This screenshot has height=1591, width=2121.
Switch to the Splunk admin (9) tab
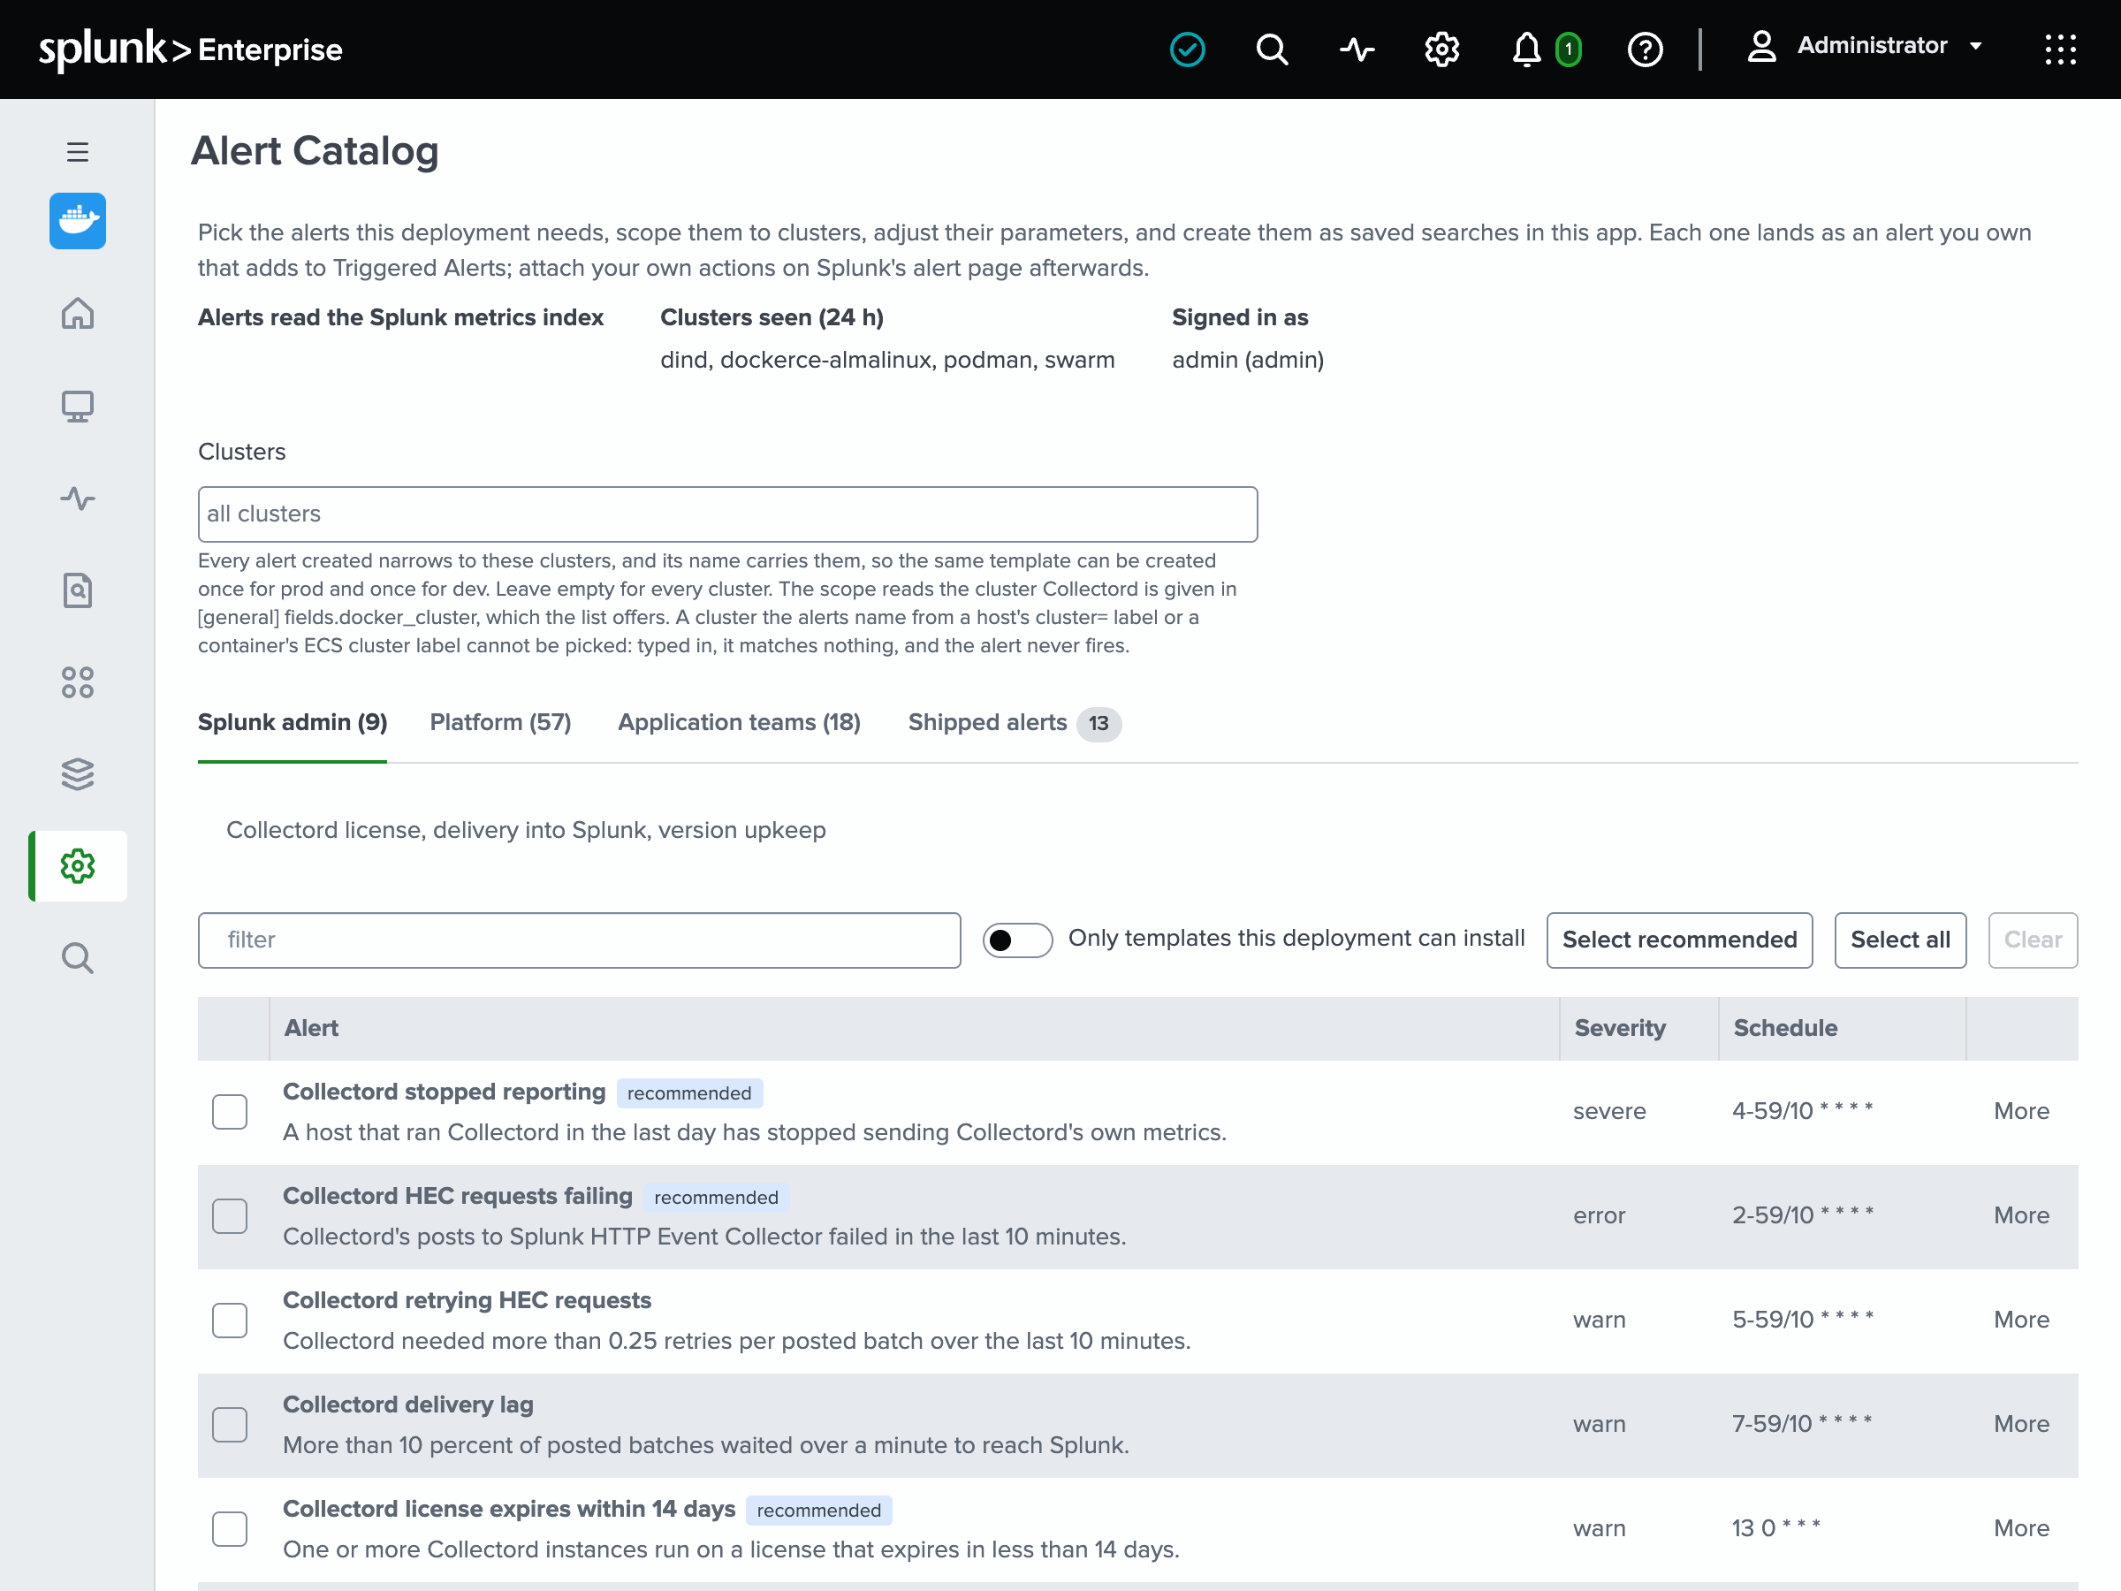coord(293,722)
